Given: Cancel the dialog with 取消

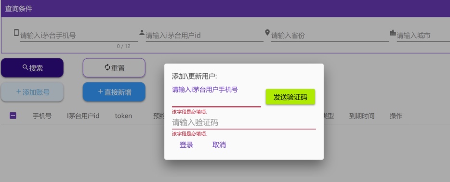Looking at the screenshot, I should pyautogui.click(x=219, y=145).
